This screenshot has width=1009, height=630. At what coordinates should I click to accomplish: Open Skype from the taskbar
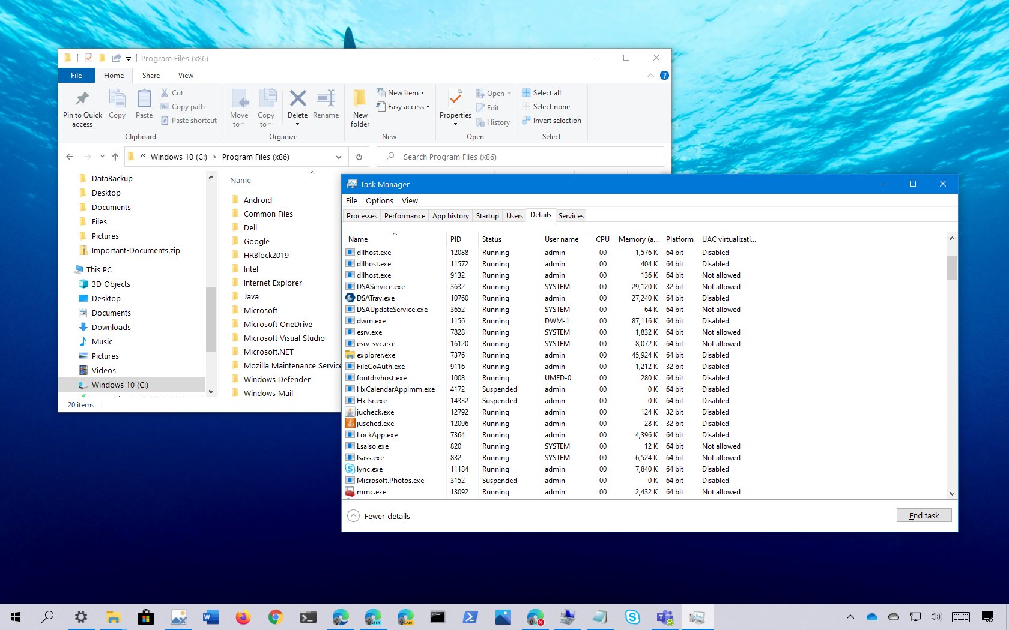(632, 616)
